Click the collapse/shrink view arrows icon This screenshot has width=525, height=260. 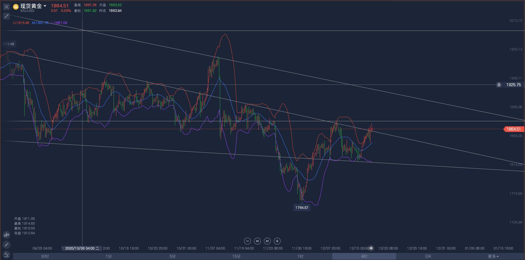pyautogui.click(x=6, y=16)
